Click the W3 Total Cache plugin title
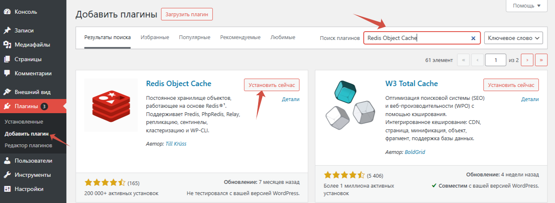The width and height of the screenshot is (555, 203). pyautogui.click(x=412, y=84)
